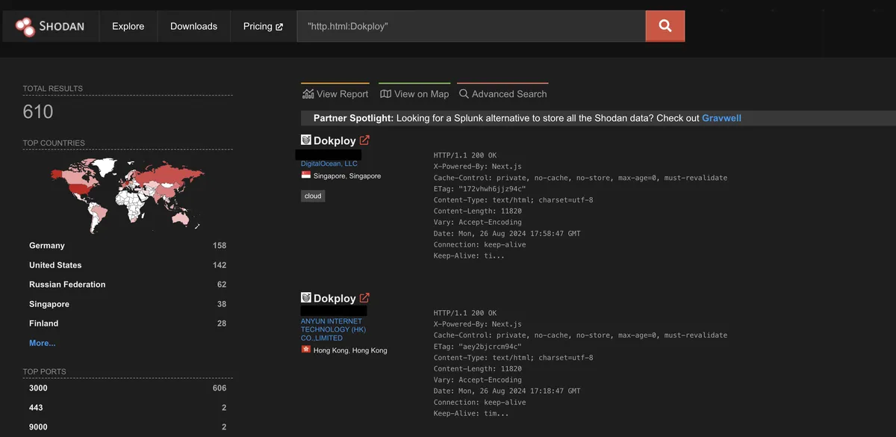
Task: Open Advanced Search
Action: click(503, 94)
